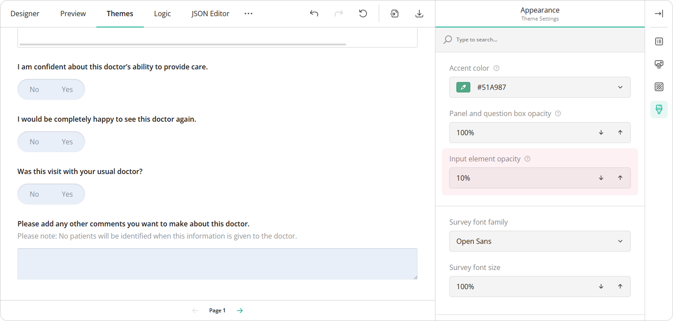This screenshot has height=321, width=673.
Task: Go to the next survey page
Action: click(239, 310)
